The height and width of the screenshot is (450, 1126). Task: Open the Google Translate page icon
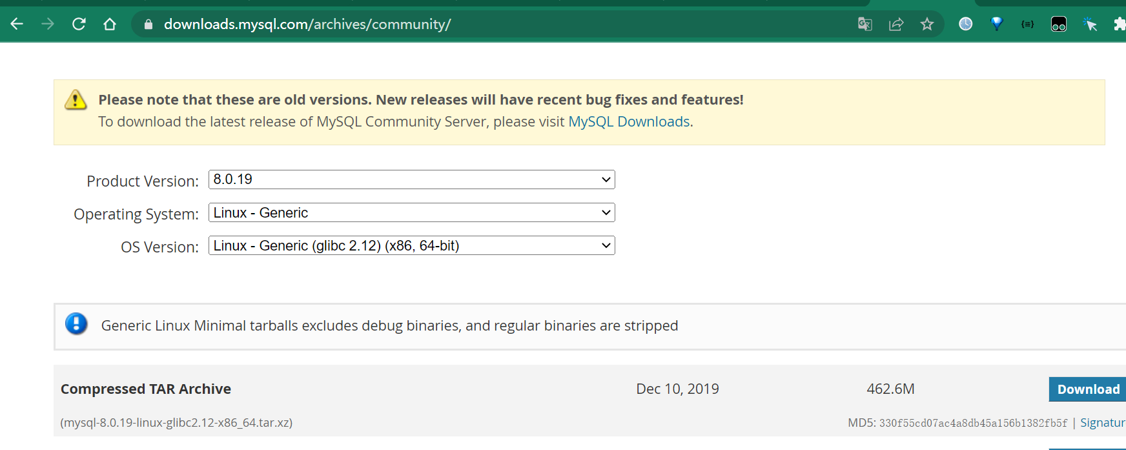point(865,25)
